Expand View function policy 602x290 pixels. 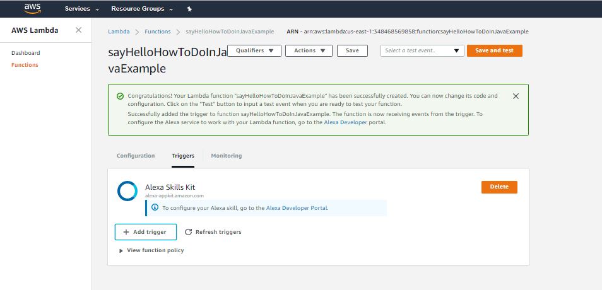[151, 250]
